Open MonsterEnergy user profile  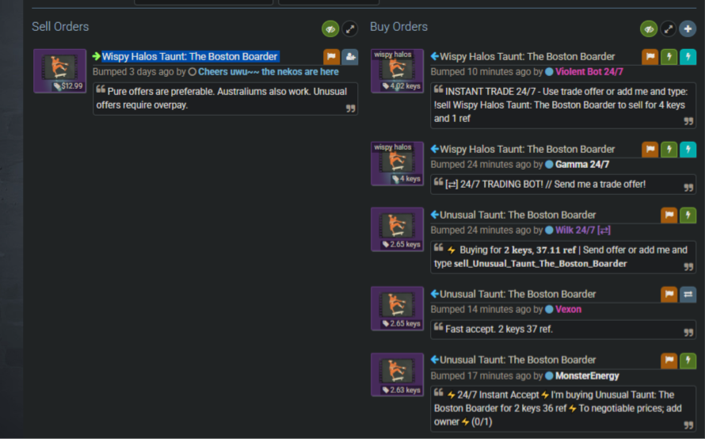[x=587, y=376]
